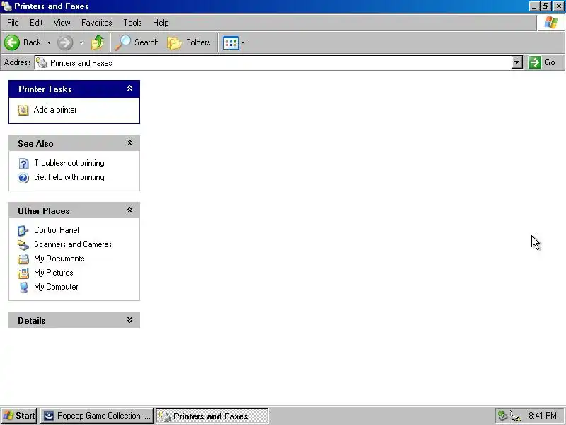The image size is (566, 425).
Task: Click the Search magnifier icon
Action: pos(122,42)
